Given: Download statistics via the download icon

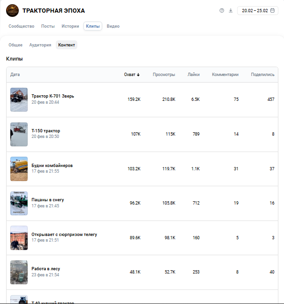Looking at the screenshot, I should pos(231,11).
